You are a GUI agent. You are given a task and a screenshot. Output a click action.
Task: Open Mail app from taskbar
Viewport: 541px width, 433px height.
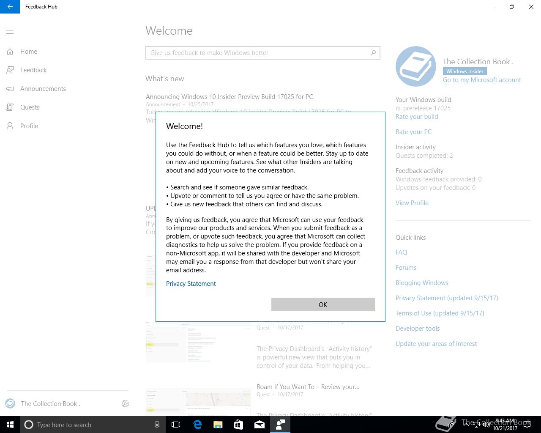point(260,425)
